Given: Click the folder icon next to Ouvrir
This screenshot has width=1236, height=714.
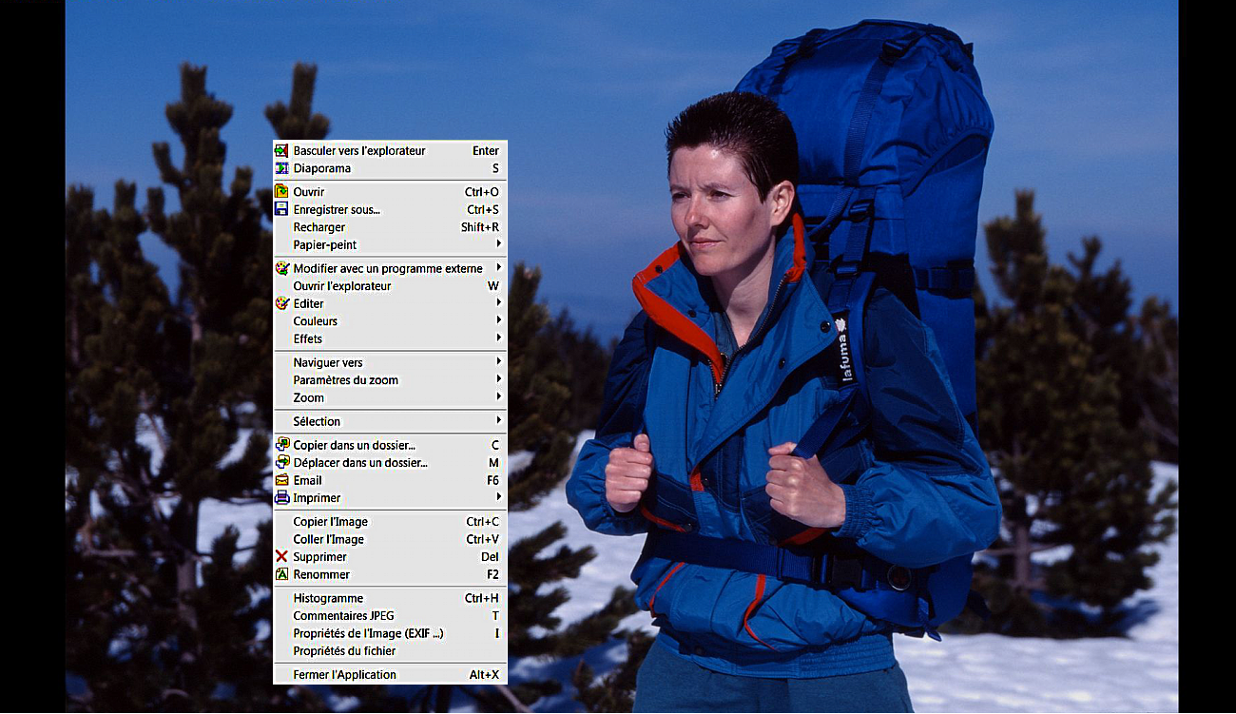Looking at the screenshot, I should [281, 192].
